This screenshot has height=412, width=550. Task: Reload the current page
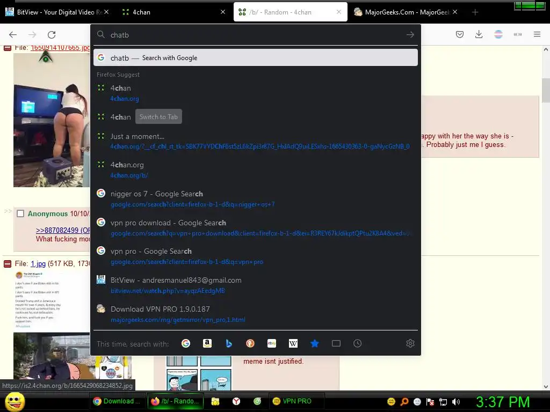coord(52,35)
